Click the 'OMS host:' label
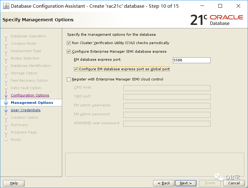 pos(83,87)
